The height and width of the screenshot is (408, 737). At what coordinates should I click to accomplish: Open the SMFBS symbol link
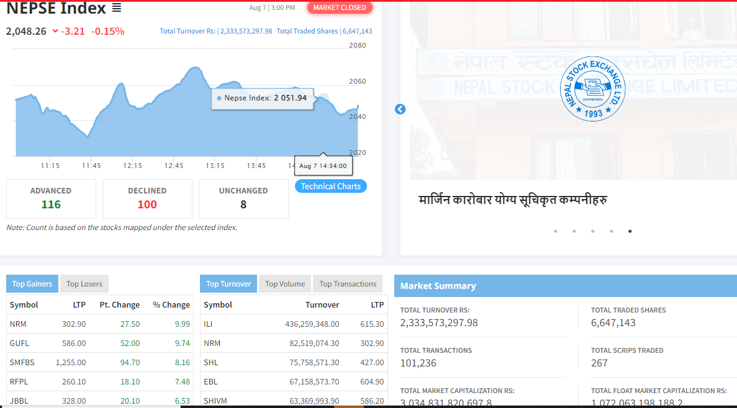coord(22,363)
